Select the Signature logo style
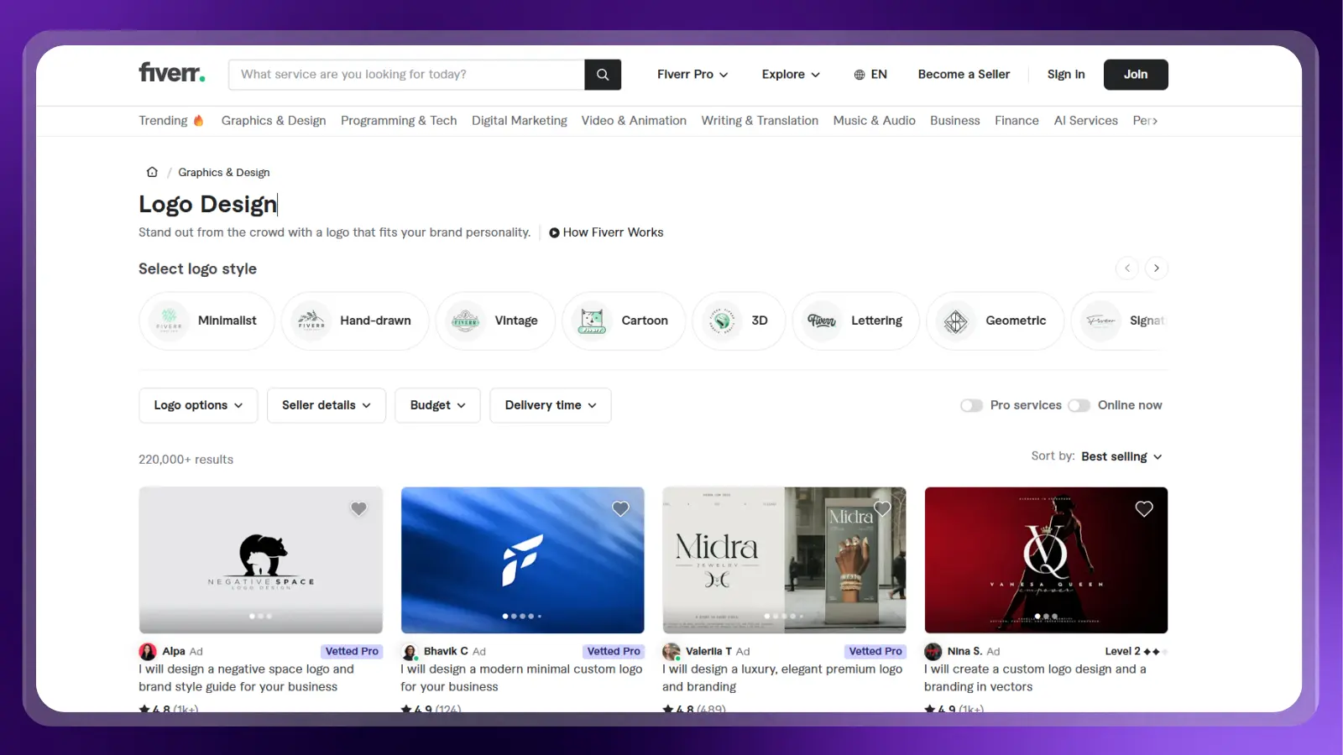The height and width of the screenshot is (755, 1343). coord(1120,320)
